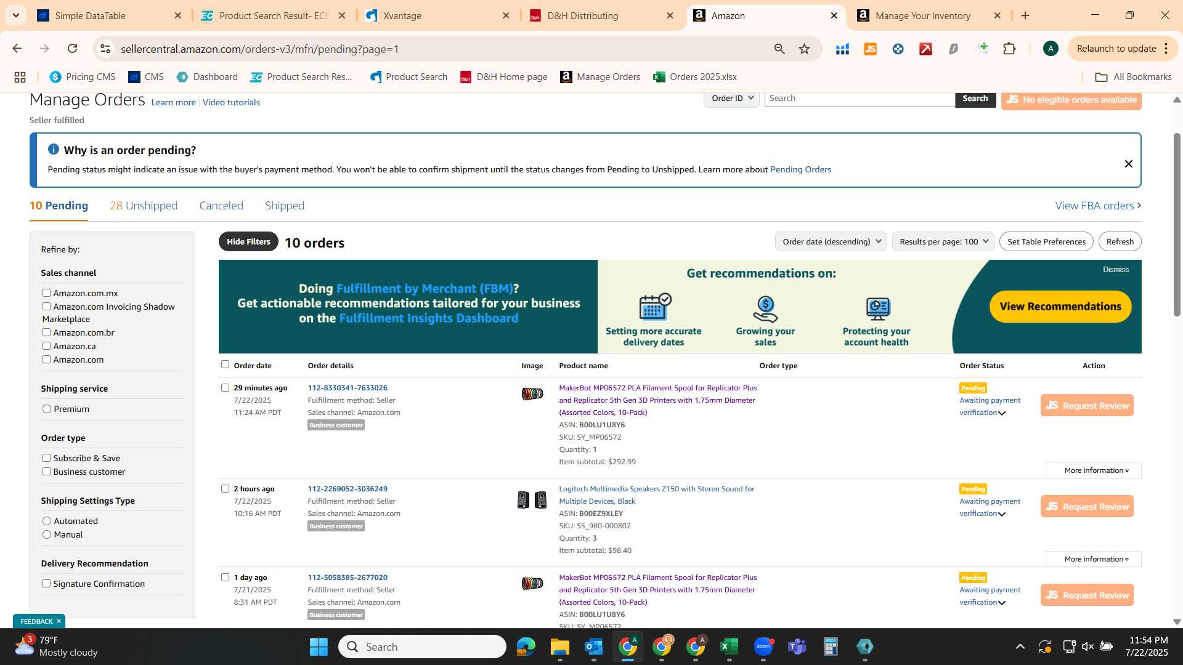
Task: Open Microsoft Teams from the taskbar
Action: pyautogui.click(x=797, y=647)
